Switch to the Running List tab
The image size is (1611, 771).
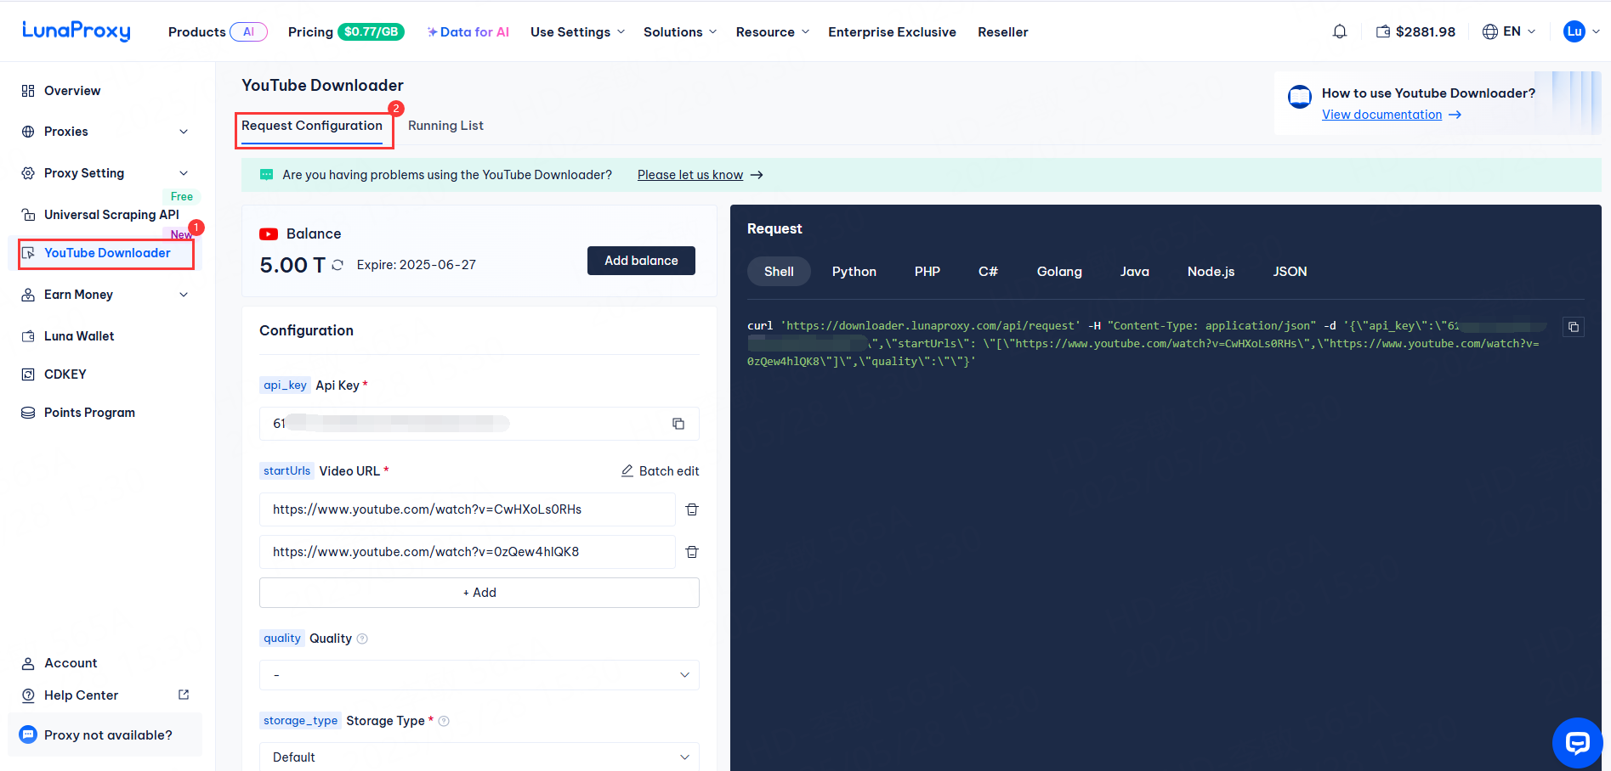pos(445,126)
